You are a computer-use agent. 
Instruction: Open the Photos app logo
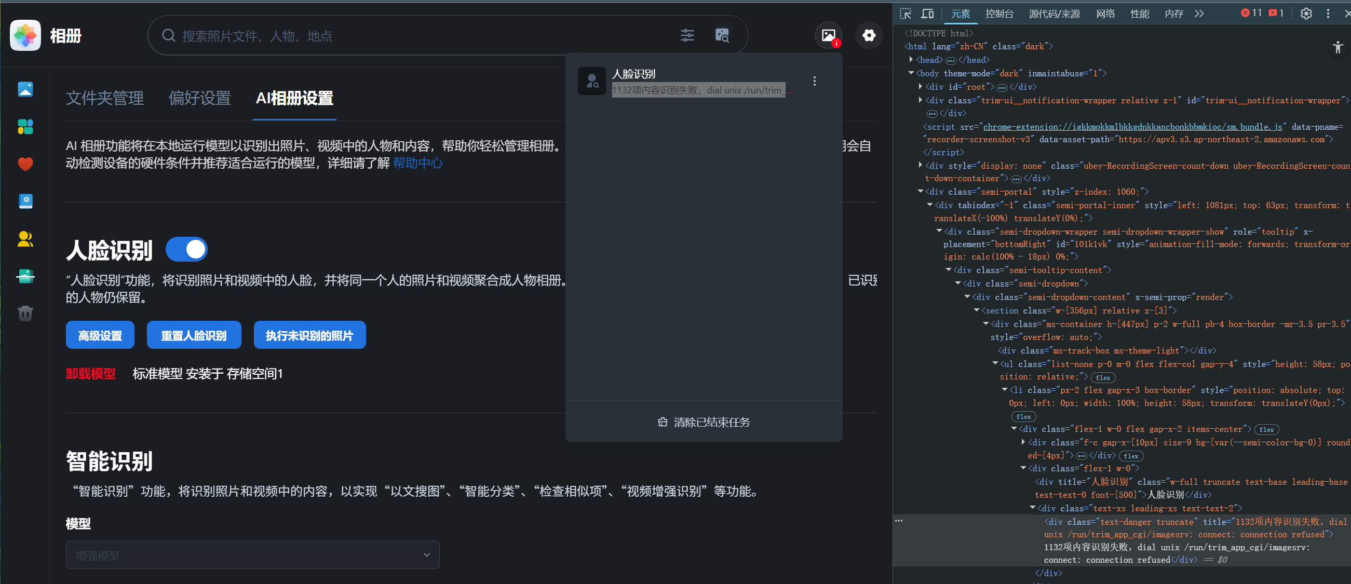coord(25,36)
